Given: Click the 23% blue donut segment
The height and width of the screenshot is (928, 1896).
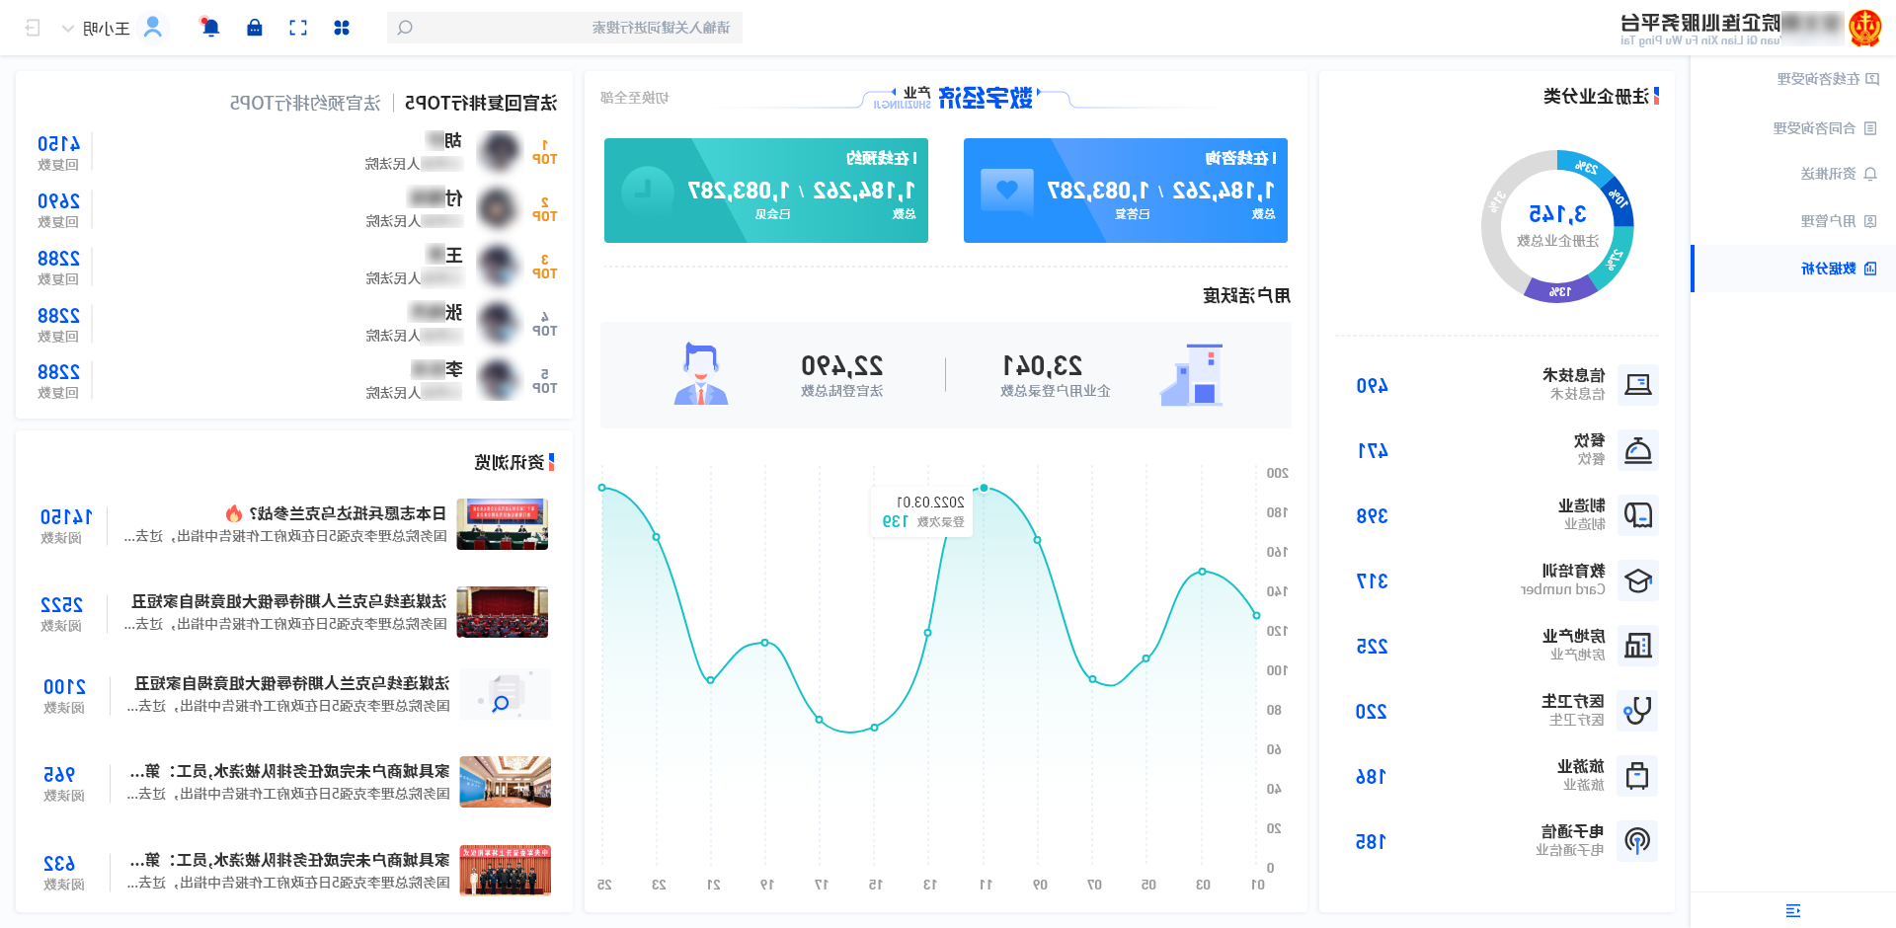Looking at the screenshot, I should (x=1587, y=166).
